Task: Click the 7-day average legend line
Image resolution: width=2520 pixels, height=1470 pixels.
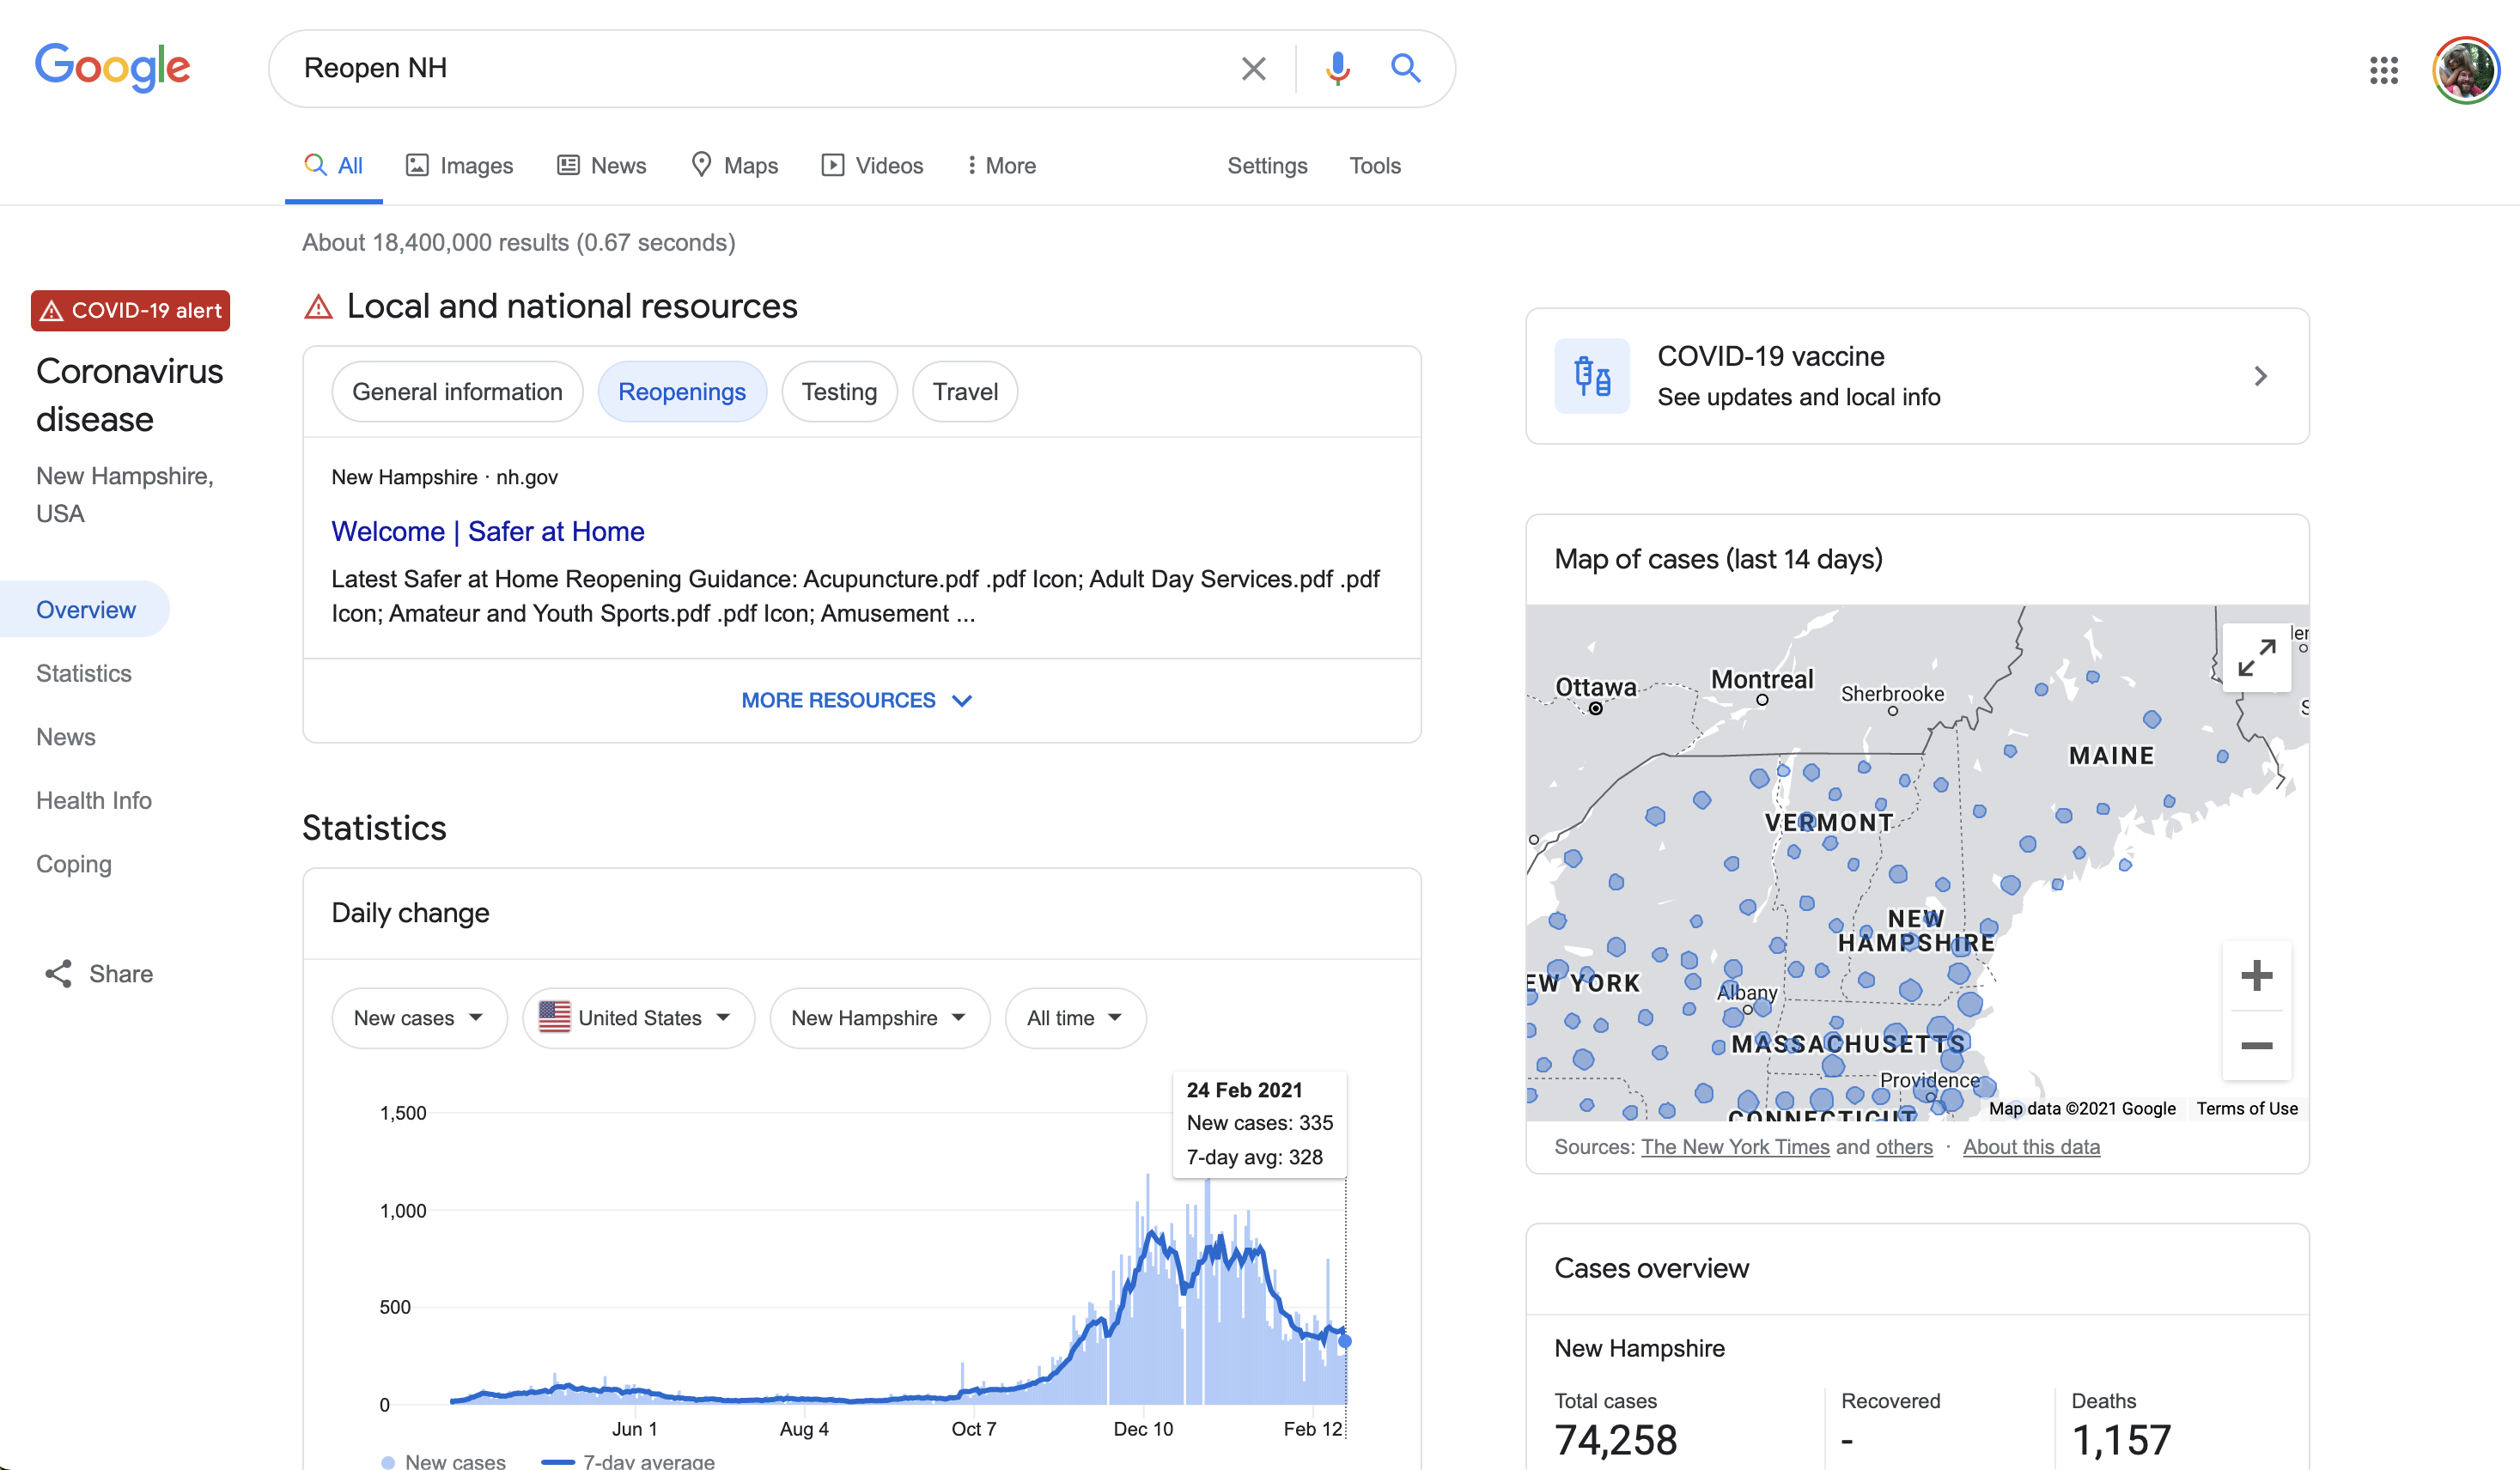Action: click(558, 1462)
